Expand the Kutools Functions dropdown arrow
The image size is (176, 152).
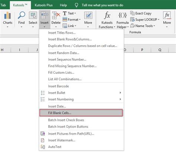(114, 27)
